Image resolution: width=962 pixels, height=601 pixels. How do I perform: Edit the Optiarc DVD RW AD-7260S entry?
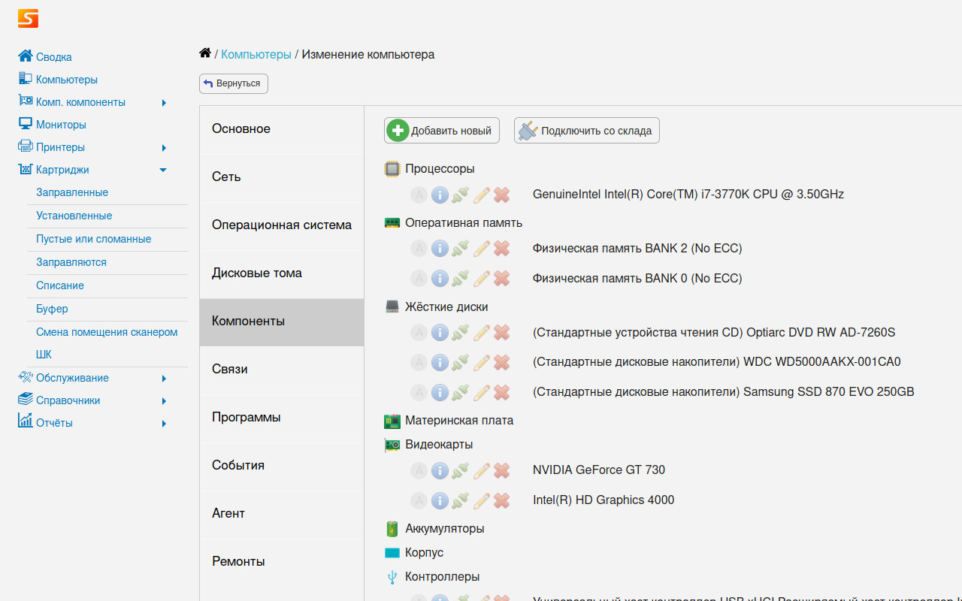(x=482, y=332)
